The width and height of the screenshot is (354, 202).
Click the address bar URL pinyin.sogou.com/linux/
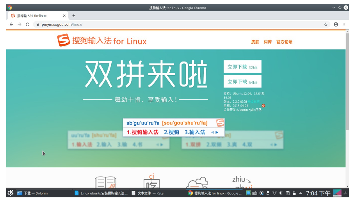(62, 24)
